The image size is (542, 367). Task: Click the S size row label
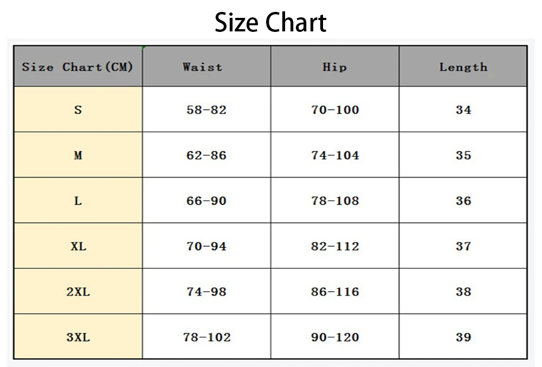pos(78,109)
